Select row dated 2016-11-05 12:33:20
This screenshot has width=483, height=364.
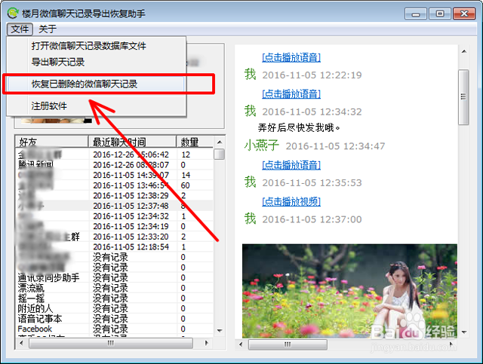tap(114, 237)
